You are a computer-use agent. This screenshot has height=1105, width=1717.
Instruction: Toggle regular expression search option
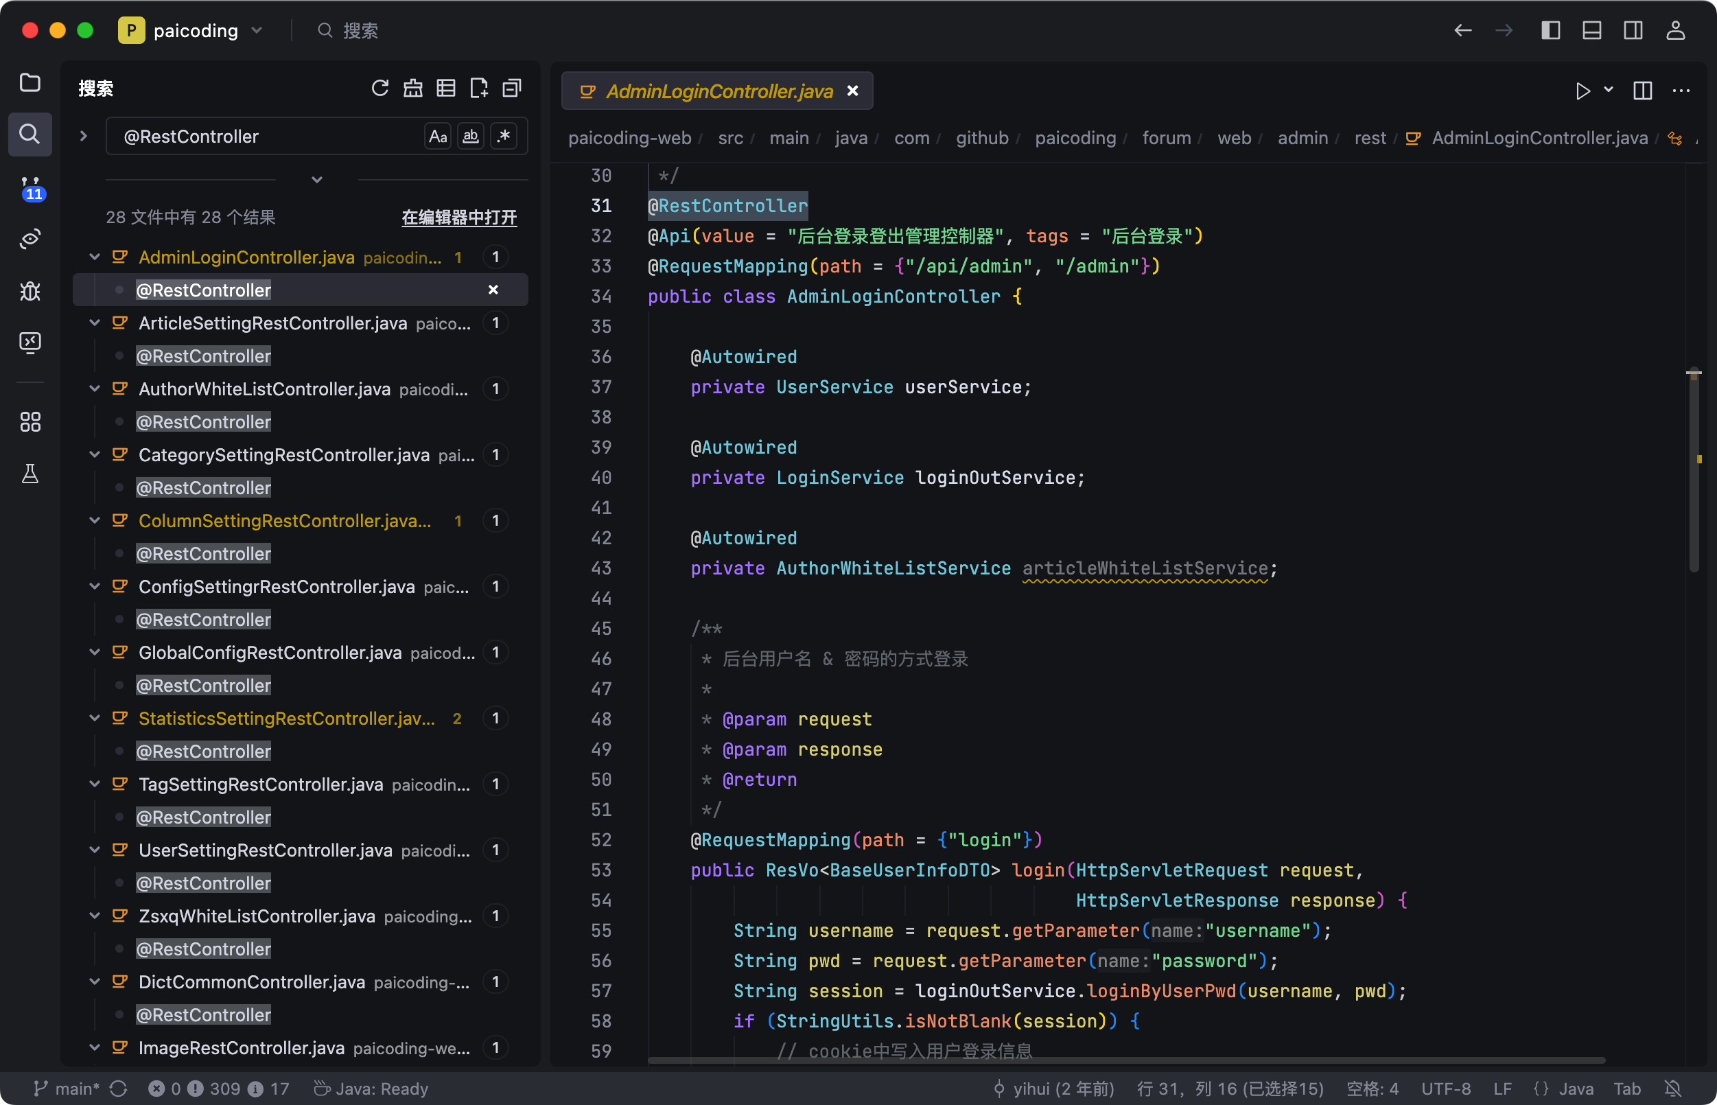point(504,137)
